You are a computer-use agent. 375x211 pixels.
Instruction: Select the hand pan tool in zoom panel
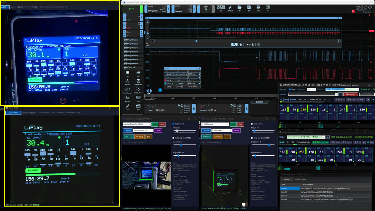(241, 45)
